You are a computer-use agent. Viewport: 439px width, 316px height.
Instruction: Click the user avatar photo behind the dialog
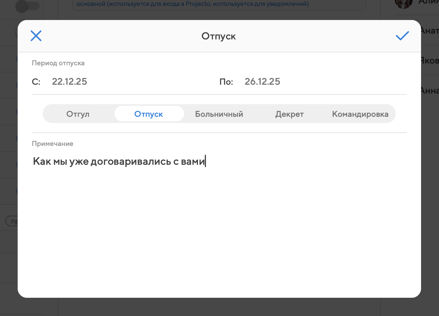click(x=403, y=4)
